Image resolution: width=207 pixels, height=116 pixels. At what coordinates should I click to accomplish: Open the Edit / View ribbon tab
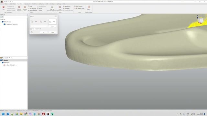[12, 4]
